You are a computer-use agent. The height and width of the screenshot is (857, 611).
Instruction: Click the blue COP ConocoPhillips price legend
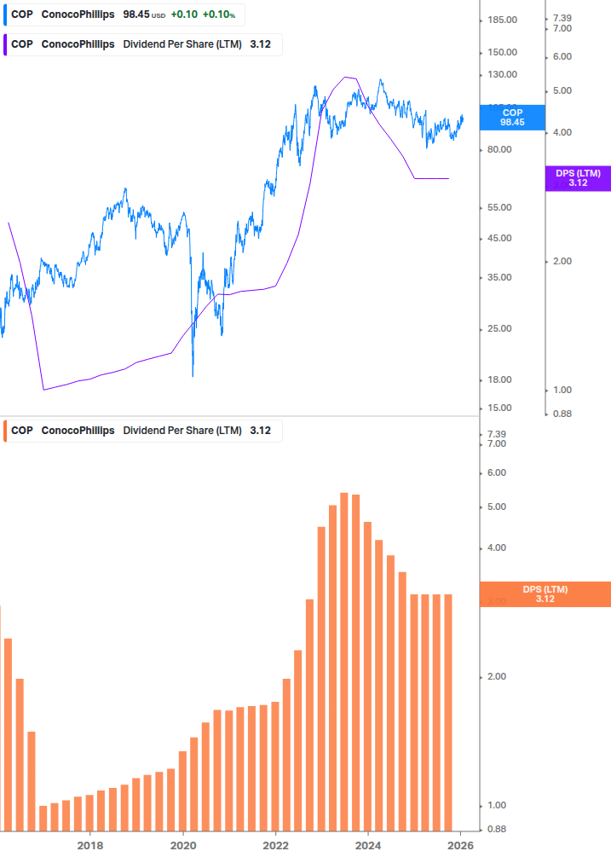tap(124, 14)
